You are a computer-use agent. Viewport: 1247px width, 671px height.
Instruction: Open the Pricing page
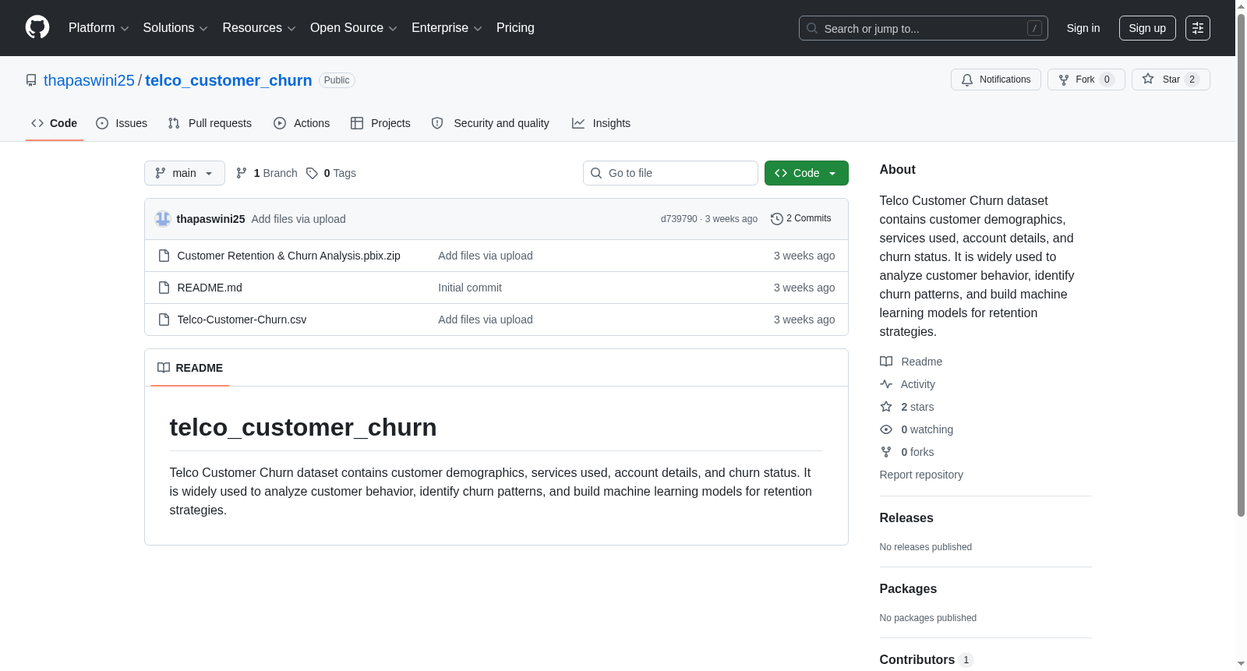[515, 28]
